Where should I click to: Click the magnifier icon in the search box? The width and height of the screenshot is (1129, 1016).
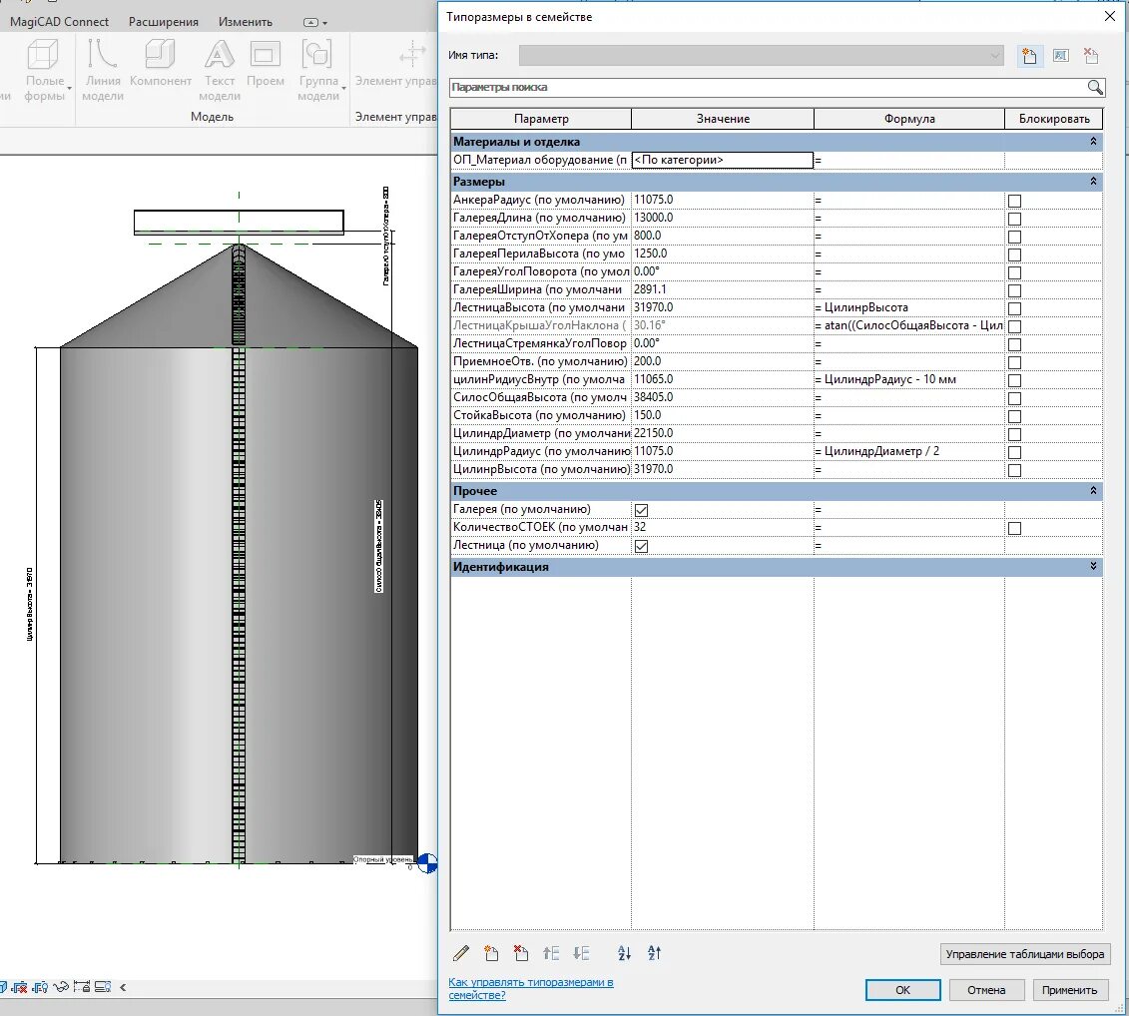point(1094,87)
